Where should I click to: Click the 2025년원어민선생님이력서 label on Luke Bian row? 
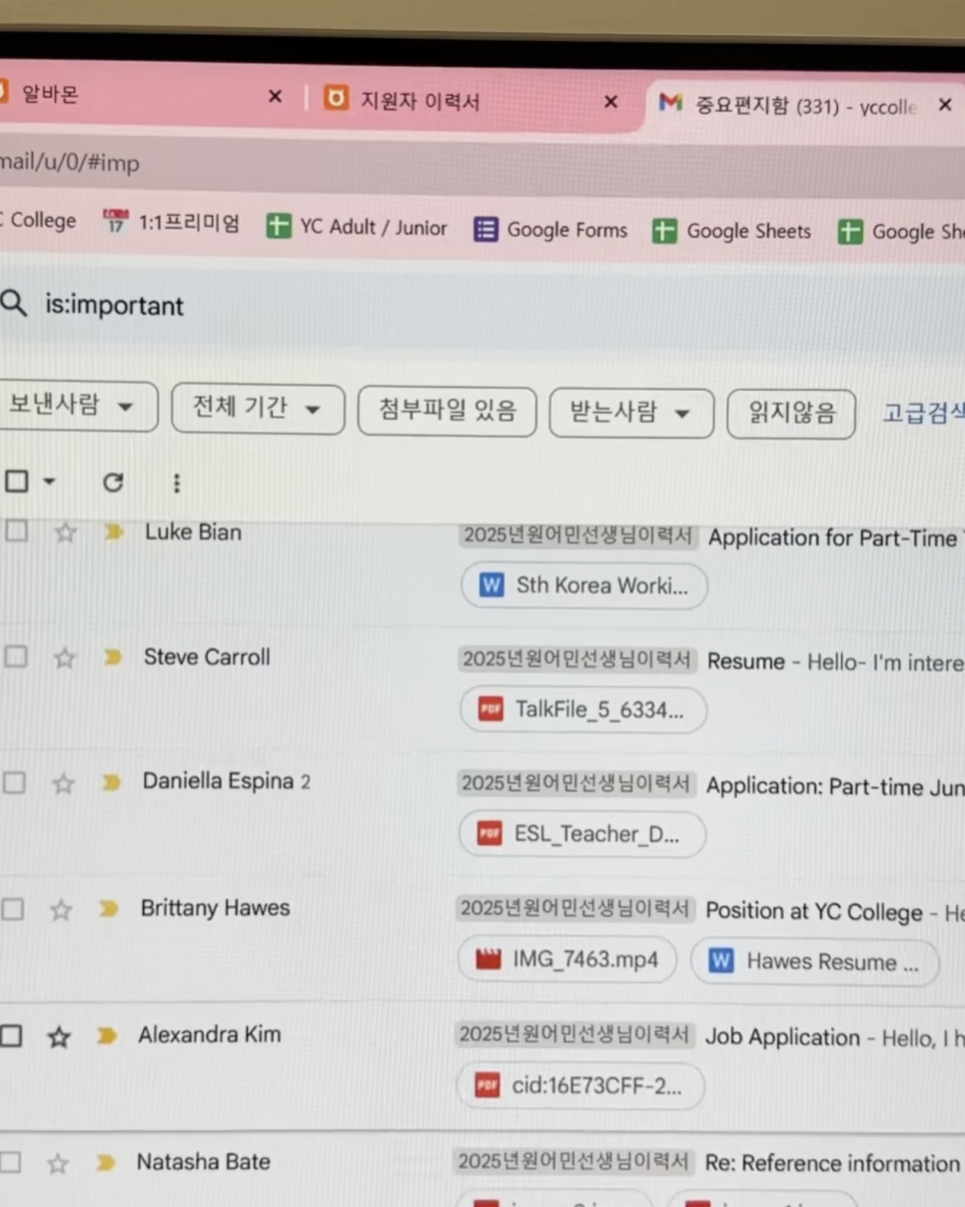578,536
